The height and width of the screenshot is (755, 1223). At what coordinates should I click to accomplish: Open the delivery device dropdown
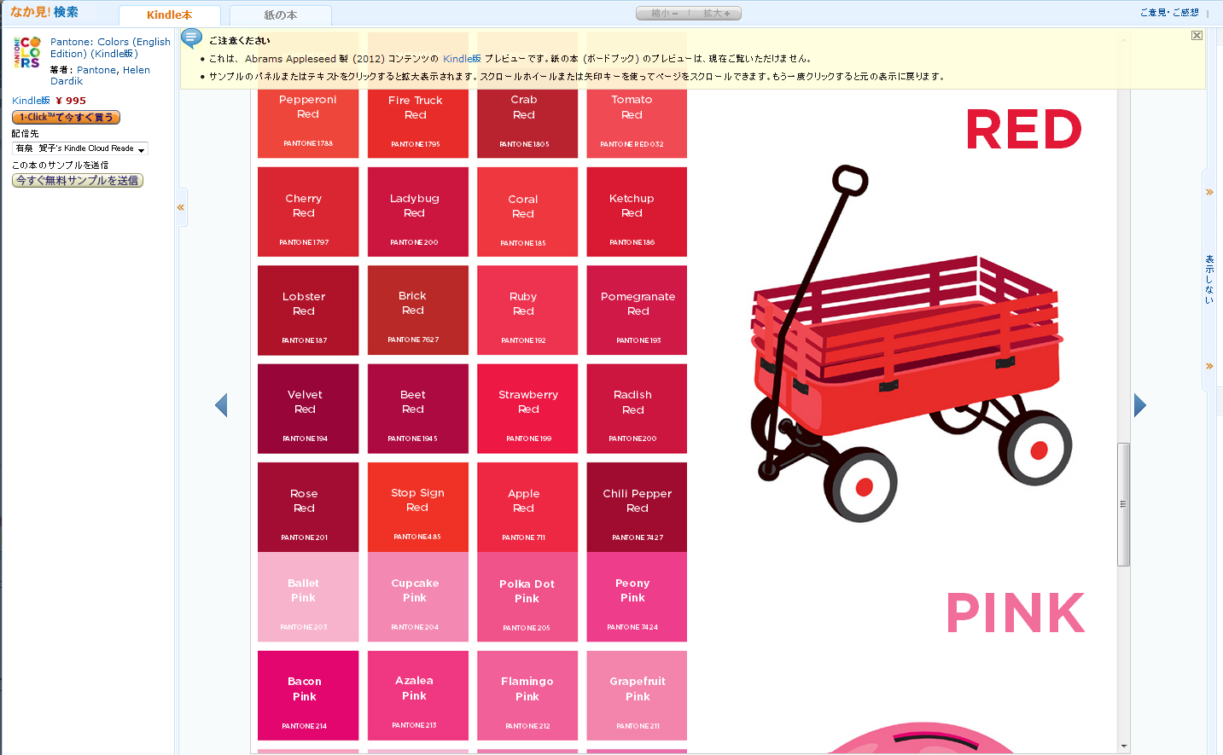click(x=80, y=148)
